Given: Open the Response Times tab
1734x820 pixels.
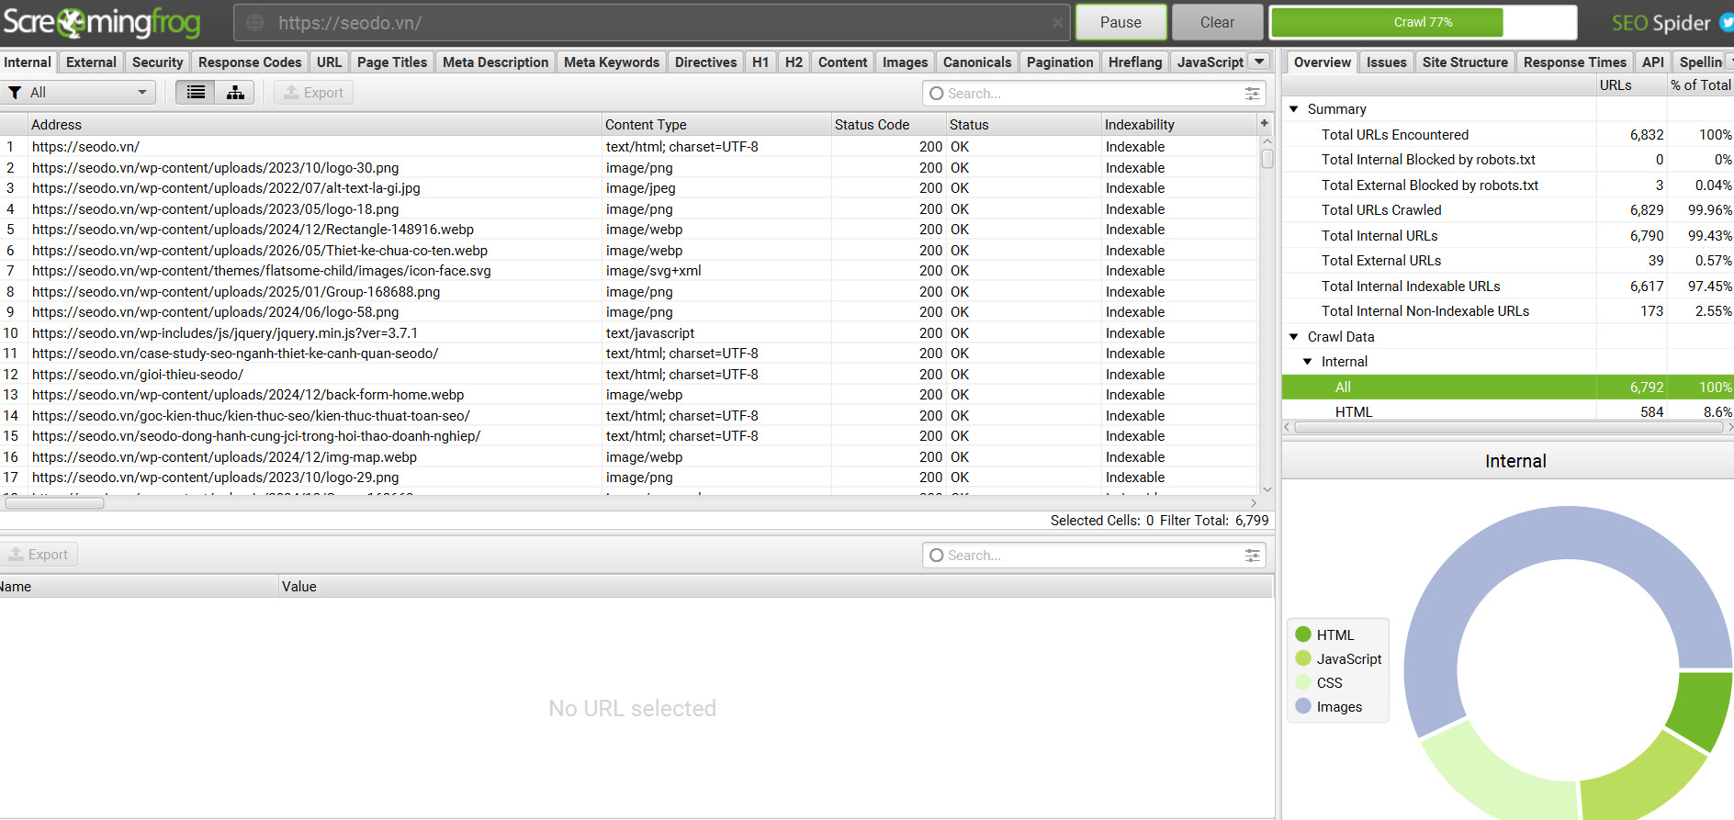Looking at the screenshot, I should tap(1574, 62).
